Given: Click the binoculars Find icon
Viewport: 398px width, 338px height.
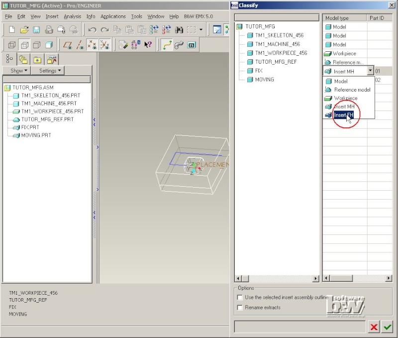Looking at the screenshot, I should click(x=179, y=30).
